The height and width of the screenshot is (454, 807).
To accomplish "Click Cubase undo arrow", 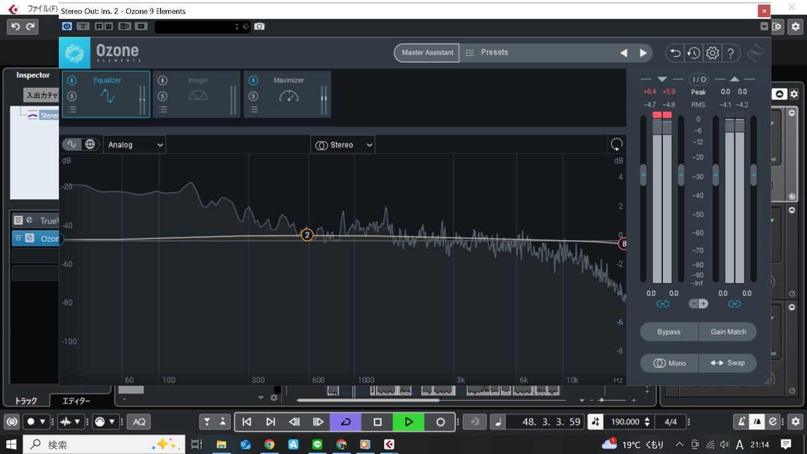I will (x=16, y=26).
